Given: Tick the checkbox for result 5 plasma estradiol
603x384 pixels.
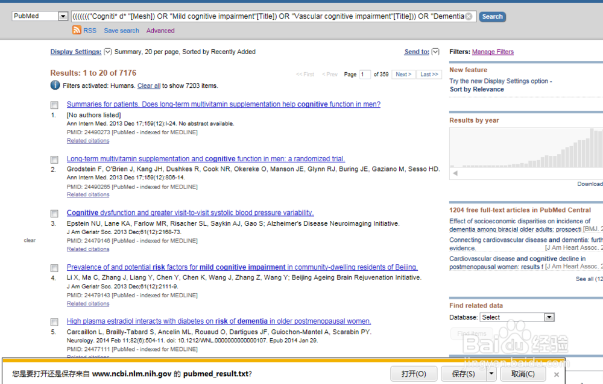Looking at the screenshot, I should point(55,322).
